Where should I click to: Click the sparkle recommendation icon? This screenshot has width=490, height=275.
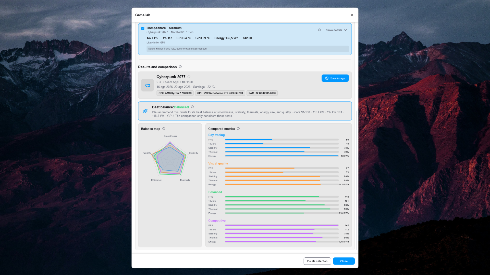tap(145, 111)
